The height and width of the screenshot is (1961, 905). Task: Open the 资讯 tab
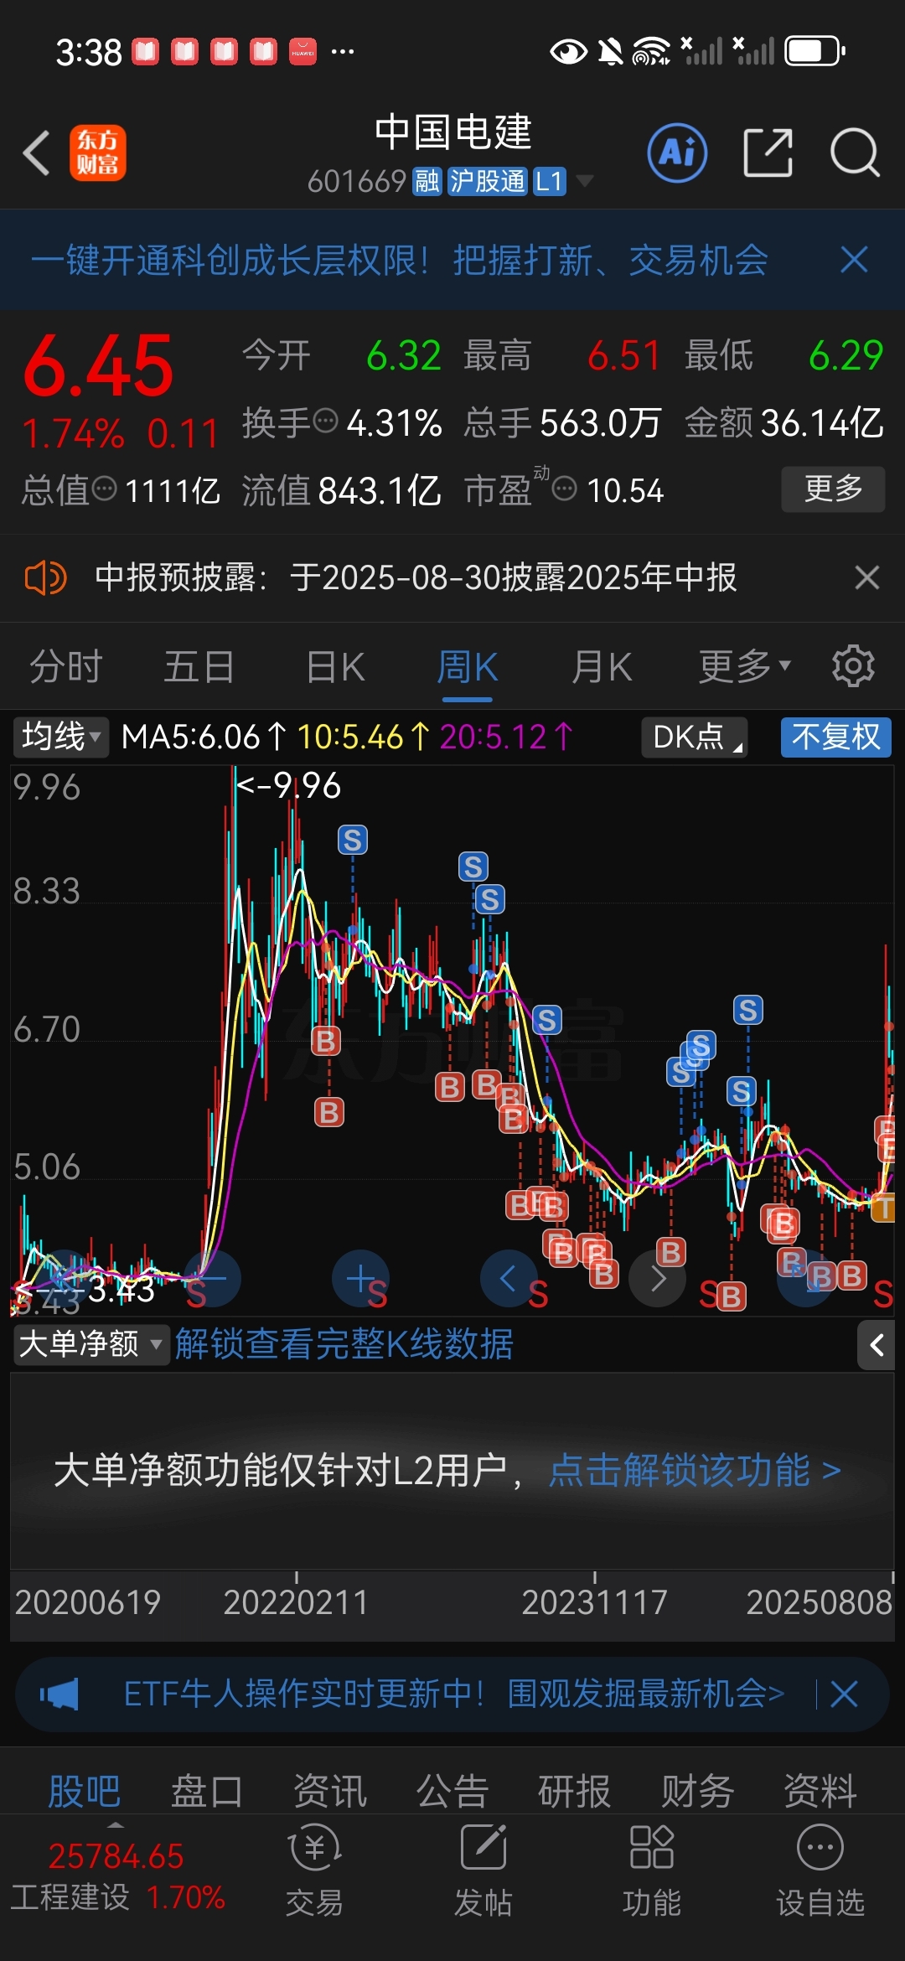[329, 1792]
